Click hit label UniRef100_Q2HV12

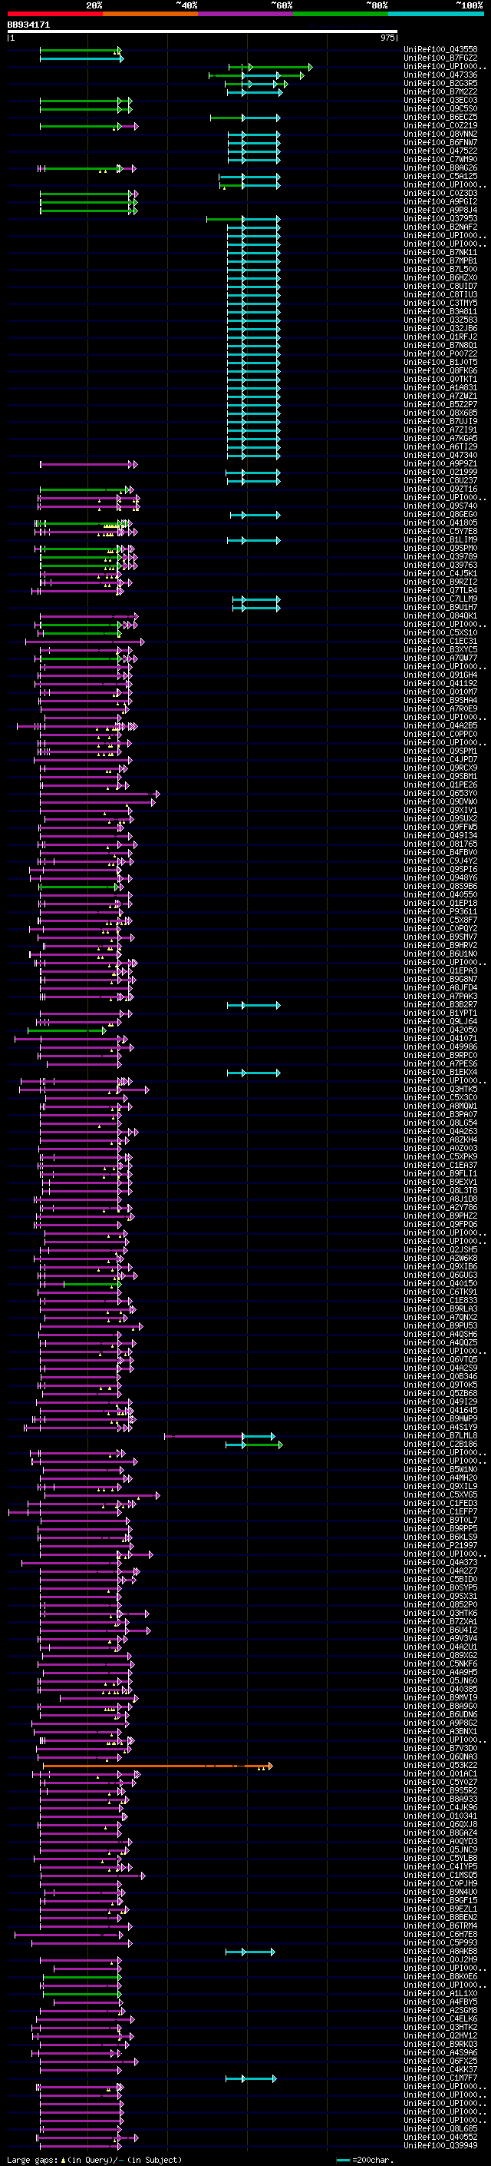pos(440,2035)
